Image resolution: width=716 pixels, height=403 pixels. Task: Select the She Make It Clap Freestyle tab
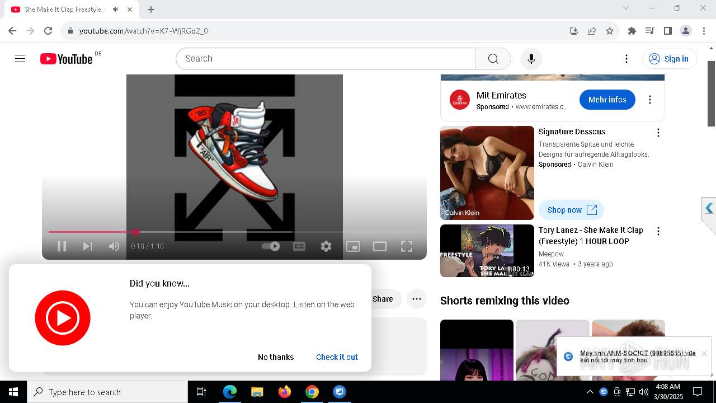(x=72, y=10)
